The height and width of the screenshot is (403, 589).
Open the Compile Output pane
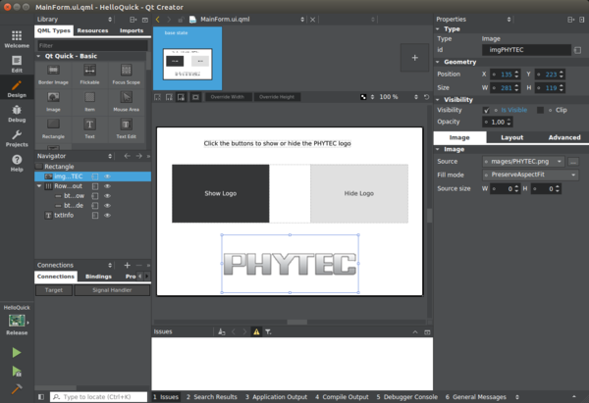(x=342, y=397)
